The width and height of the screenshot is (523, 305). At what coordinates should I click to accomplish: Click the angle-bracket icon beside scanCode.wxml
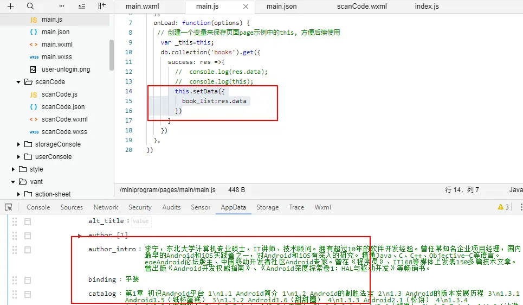(34, 119)
